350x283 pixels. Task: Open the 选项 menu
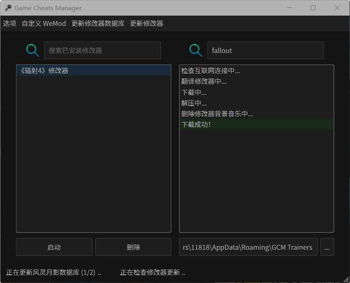[9, 23]
